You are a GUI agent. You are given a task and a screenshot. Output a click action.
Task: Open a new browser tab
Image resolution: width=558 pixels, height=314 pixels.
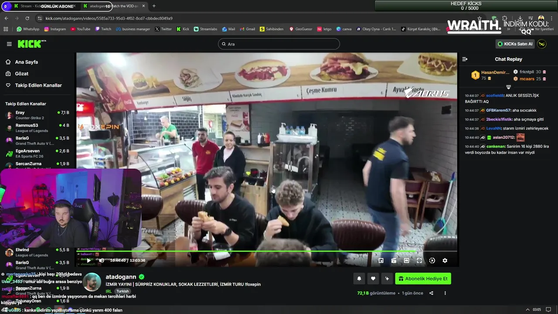pos(154,6)
